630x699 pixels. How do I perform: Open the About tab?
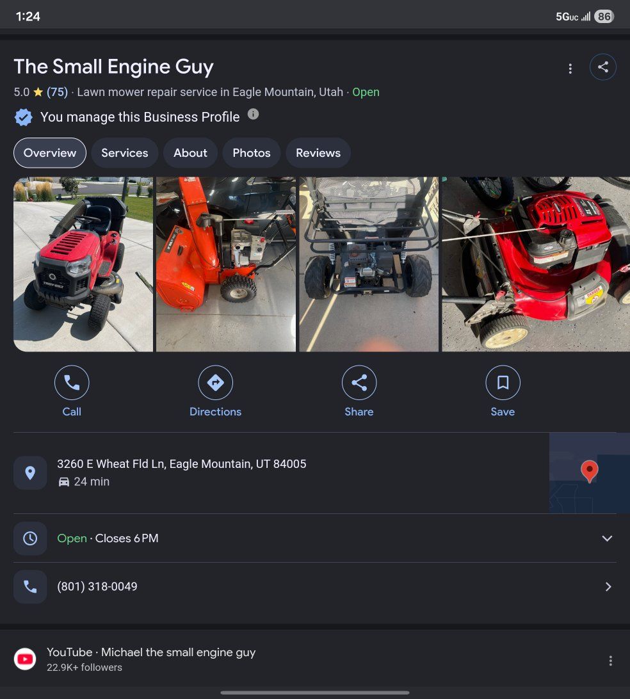coord(190,153)
